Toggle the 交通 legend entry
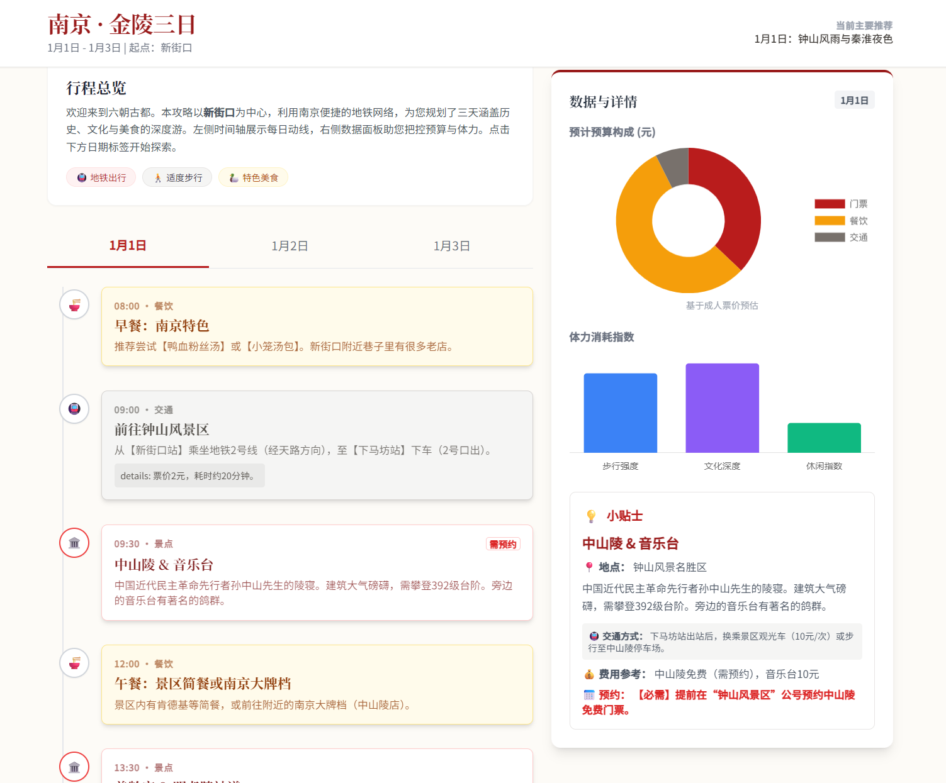The image size is (946, 783). tap(841, 237)
